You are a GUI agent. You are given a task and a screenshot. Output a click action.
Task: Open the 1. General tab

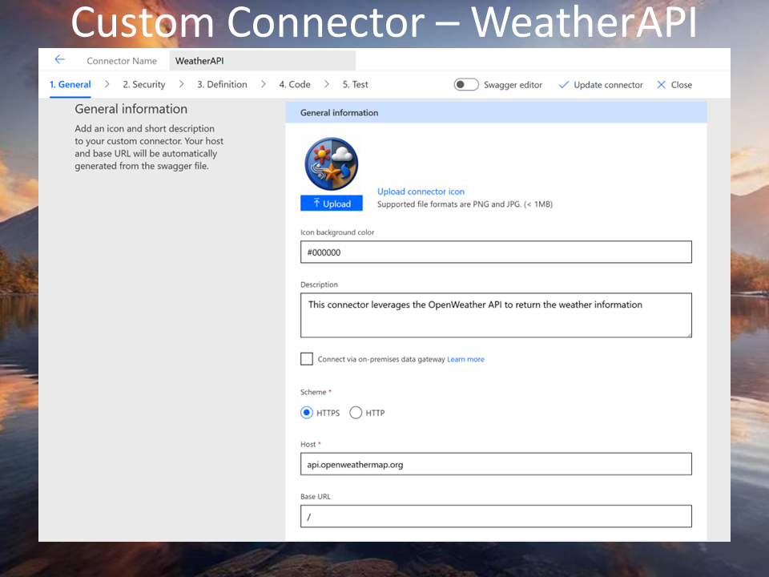[x=70, y=84]
